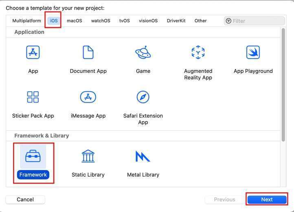Select the visionOS platform tab
This screenshot has width=294, height=212.
click(x=148, y=21)
